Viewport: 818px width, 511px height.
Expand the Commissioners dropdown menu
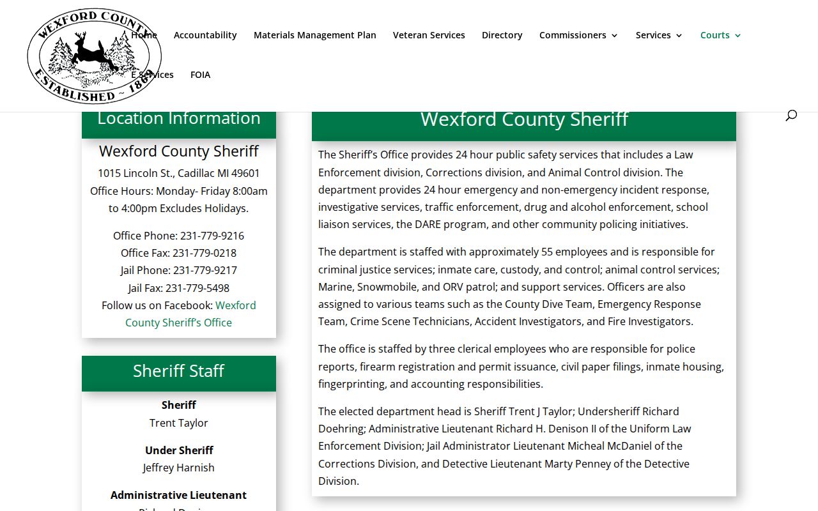pos(579,35)
